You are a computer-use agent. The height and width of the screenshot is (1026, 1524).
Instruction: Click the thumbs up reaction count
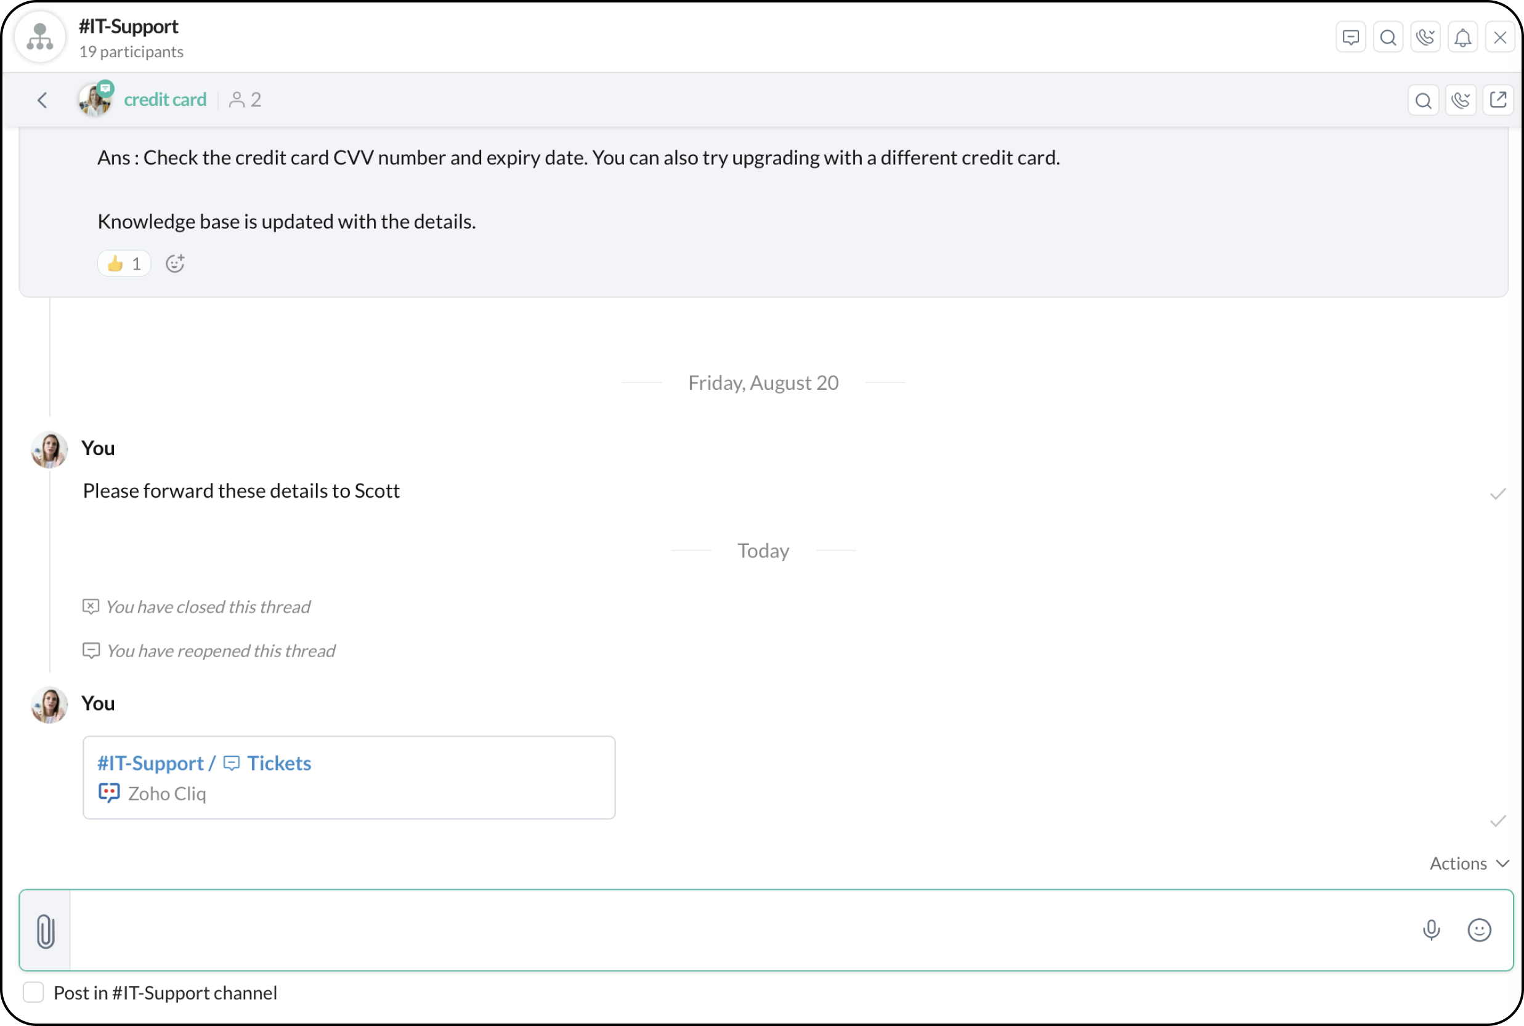pos(124,263)
